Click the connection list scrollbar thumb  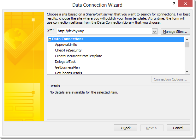point(187,45)
